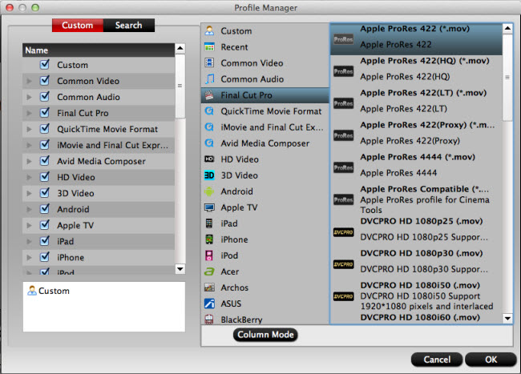The image size is (521, 374).
Task: Toggle the QuickTime Movie Format checkbox
Action: 45,128
